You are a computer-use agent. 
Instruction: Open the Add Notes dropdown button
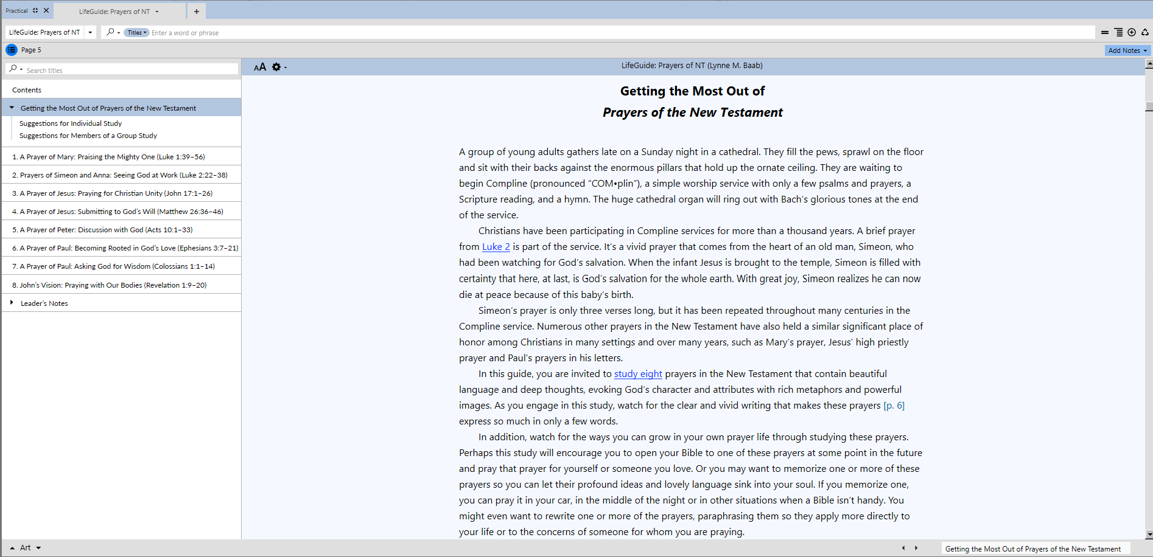point(1127,50)
